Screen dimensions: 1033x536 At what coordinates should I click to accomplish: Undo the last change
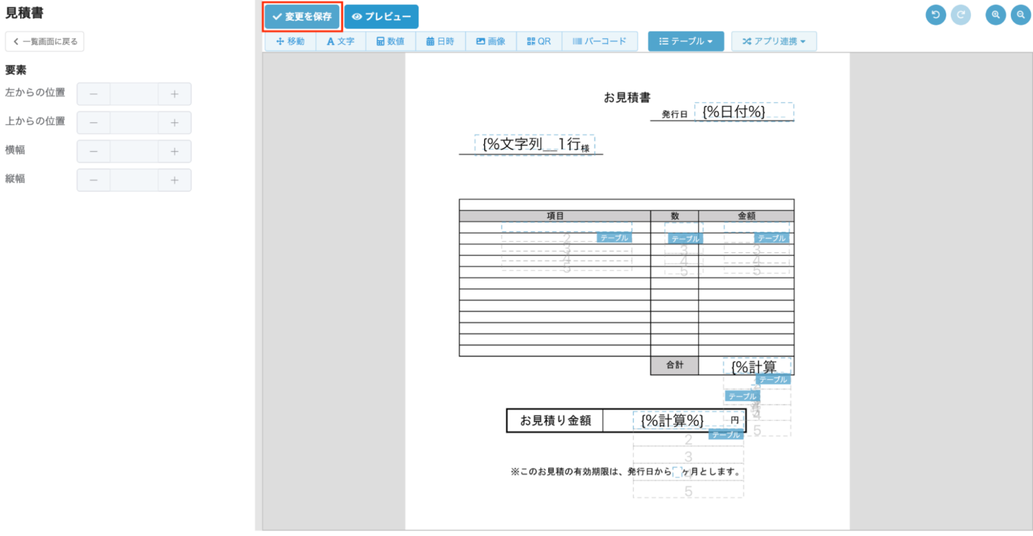[935, 15]
